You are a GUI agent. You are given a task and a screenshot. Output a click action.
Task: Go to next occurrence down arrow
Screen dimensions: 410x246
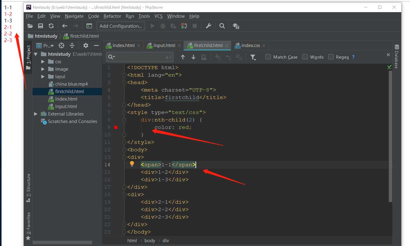[193, 57]
